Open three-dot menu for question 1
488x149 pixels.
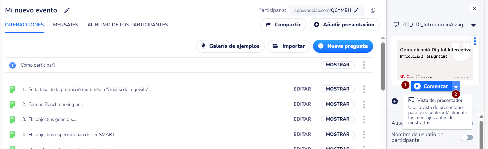(x=364, y=89)
